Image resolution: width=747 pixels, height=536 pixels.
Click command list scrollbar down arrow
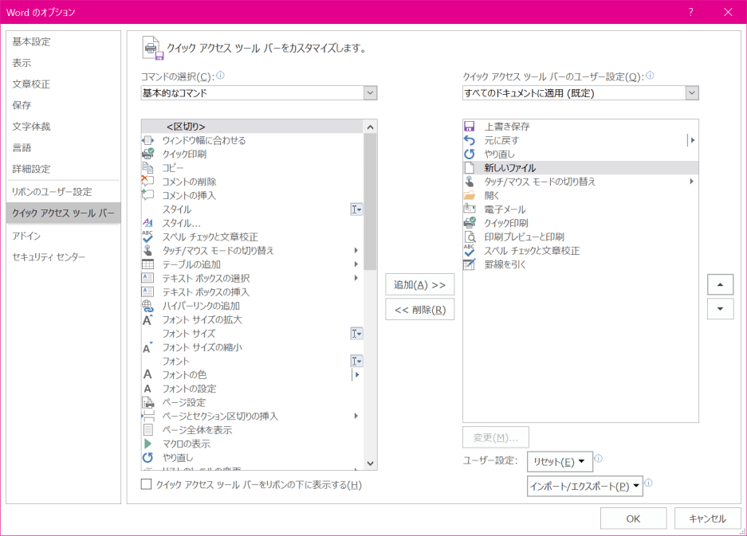point(370,464)
